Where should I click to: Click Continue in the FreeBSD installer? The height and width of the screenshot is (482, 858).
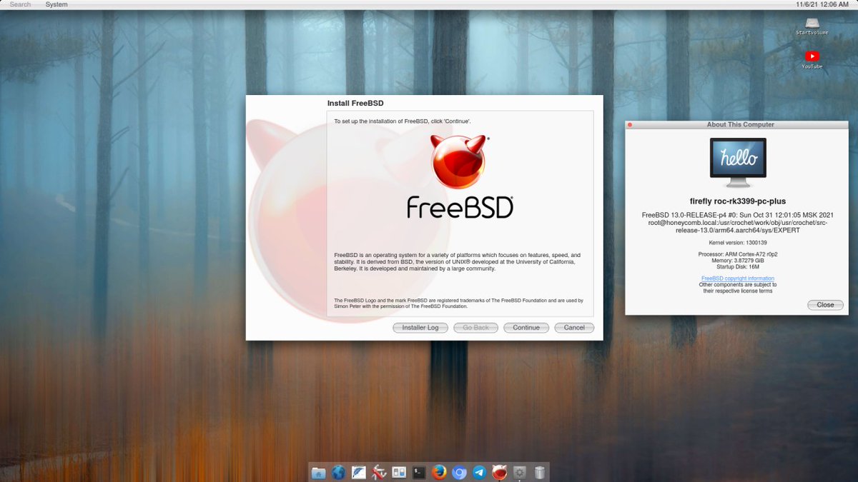click(526, 328)
